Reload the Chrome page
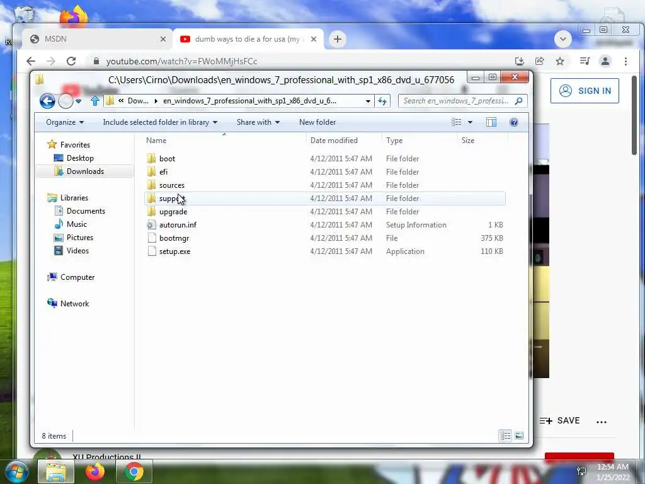This screenshot has height=484, width=645. click(71, 61)
